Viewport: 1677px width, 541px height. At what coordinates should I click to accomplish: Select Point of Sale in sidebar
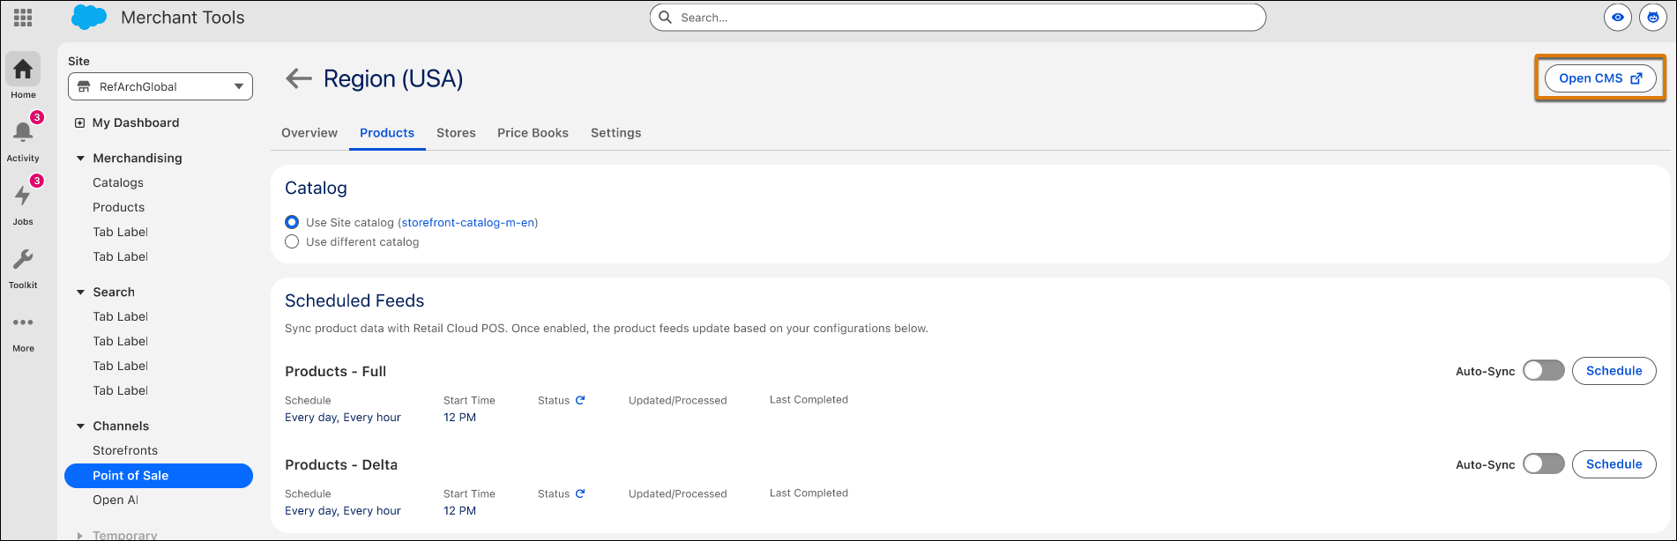click(159, 476)
